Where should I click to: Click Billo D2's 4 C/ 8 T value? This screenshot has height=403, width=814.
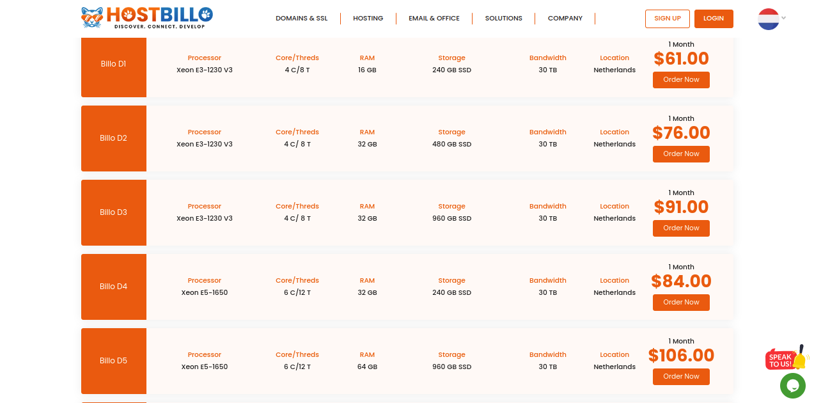click(297, 144)
